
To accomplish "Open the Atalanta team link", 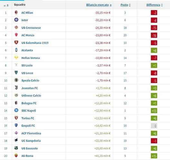I will [27, 50].
